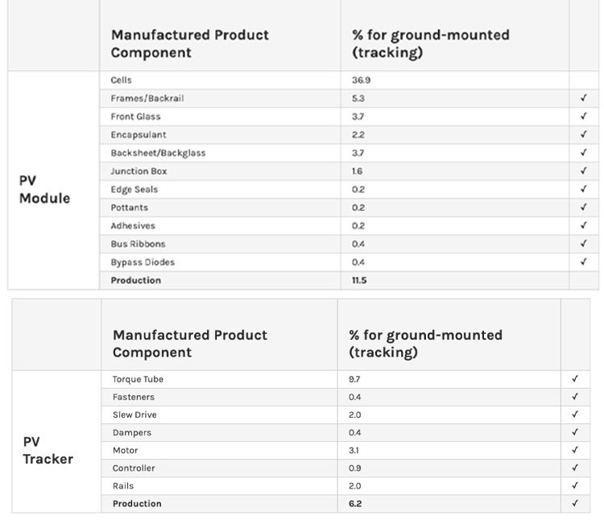Click the checkmark in the Motor row
Screen dimensions: 604x524
[x=575, y=450]
